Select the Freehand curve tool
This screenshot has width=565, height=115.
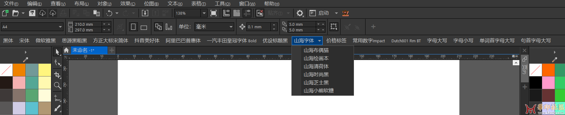pyautogui.click(x=57, y=98)
